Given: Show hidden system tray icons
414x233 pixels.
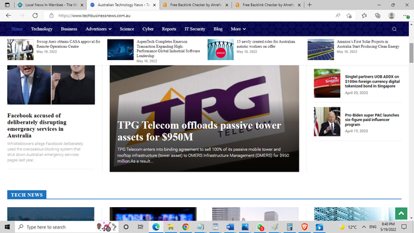Looking at the screenshot, I should coord(364,227).
